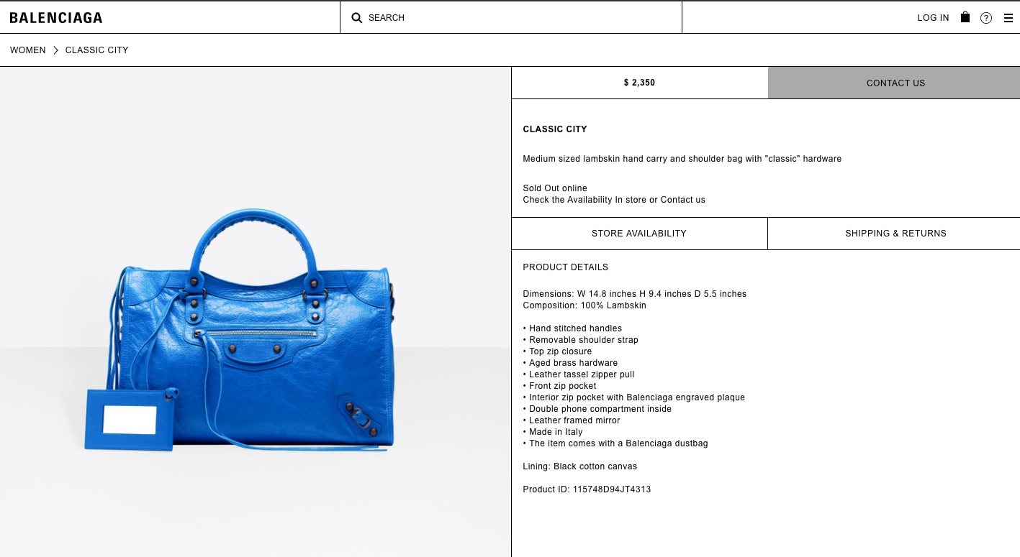The height and width of the screenshot is (557, 1020).
Task: Click the Sold Out online notice
Action: click(x=555, y=188)
